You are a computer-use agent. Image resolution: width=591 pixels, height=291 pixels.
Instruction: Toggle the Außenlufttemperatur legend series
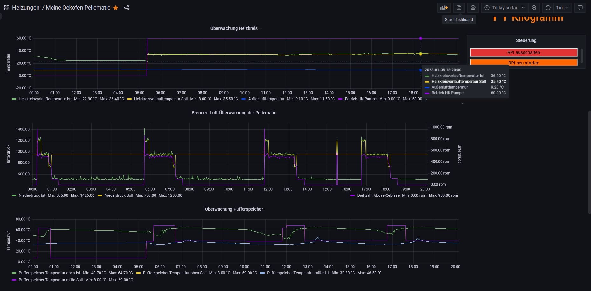266,99
